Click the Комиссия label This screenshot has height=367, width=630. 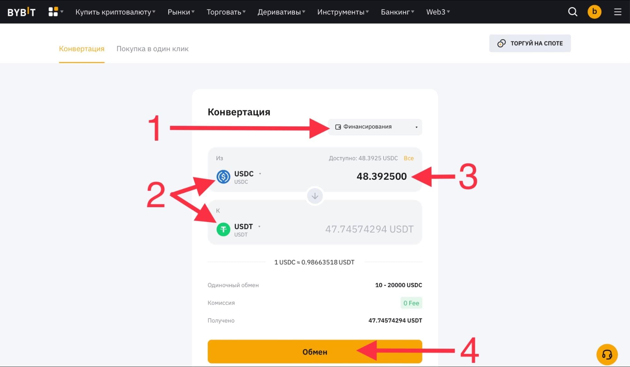[x=221, y=303]
